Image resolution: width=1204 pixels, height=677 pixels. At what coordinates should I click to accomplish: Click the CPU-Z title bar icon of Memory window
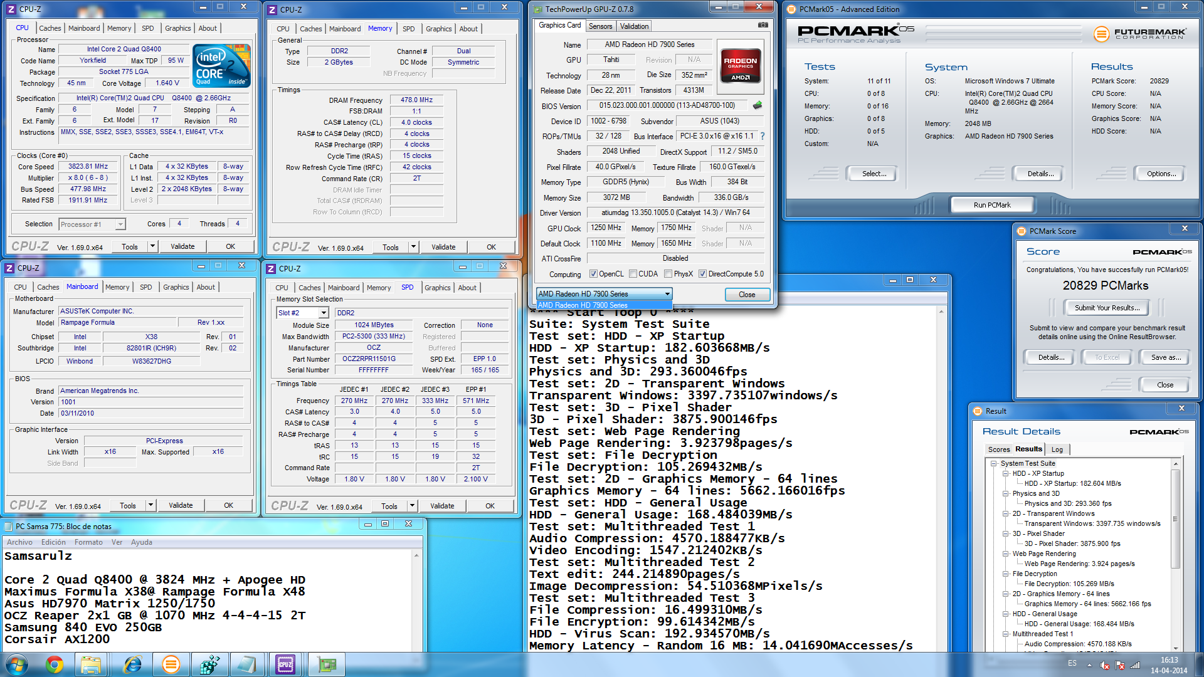272,9
